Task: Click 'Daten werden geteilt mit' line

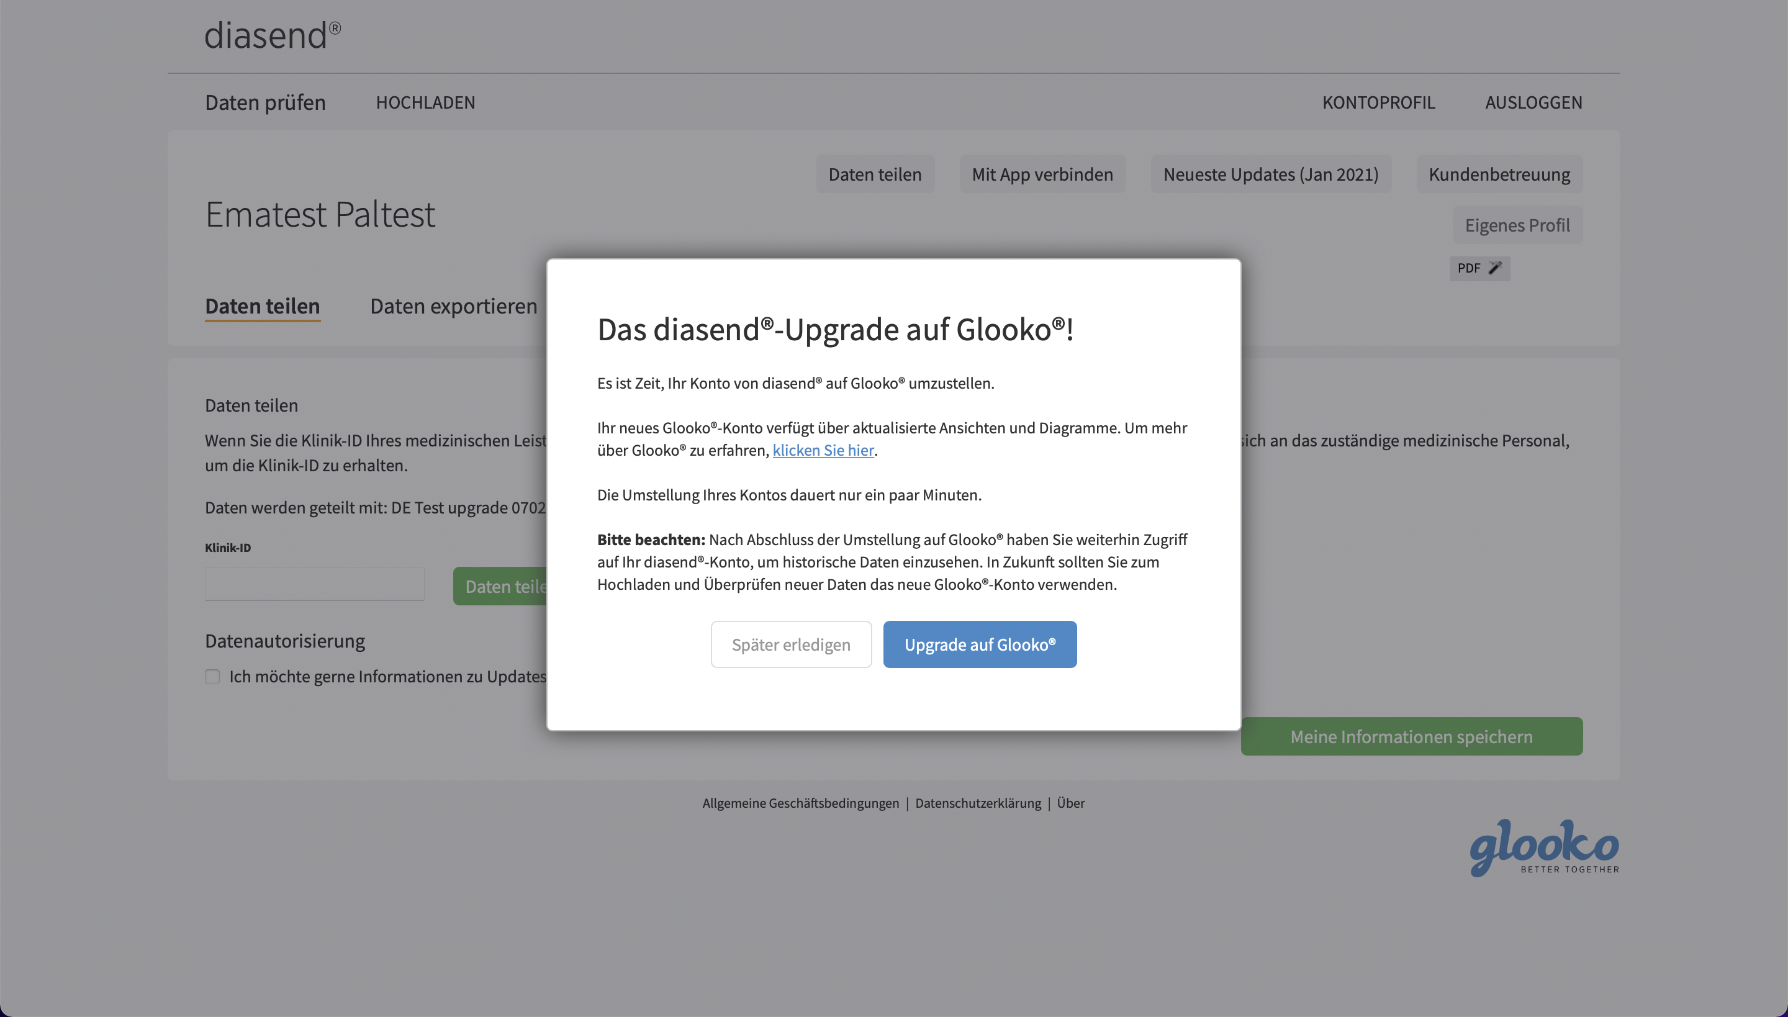Action: pyautogui.click(x=376, y=508)
